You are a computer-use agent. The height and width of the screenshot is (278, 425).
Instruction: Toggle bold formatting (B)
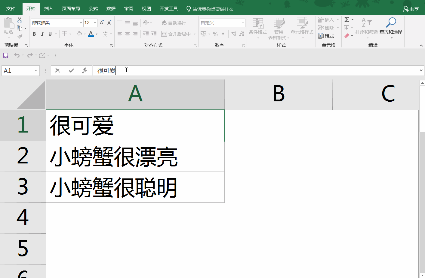(x=34, y=34)
